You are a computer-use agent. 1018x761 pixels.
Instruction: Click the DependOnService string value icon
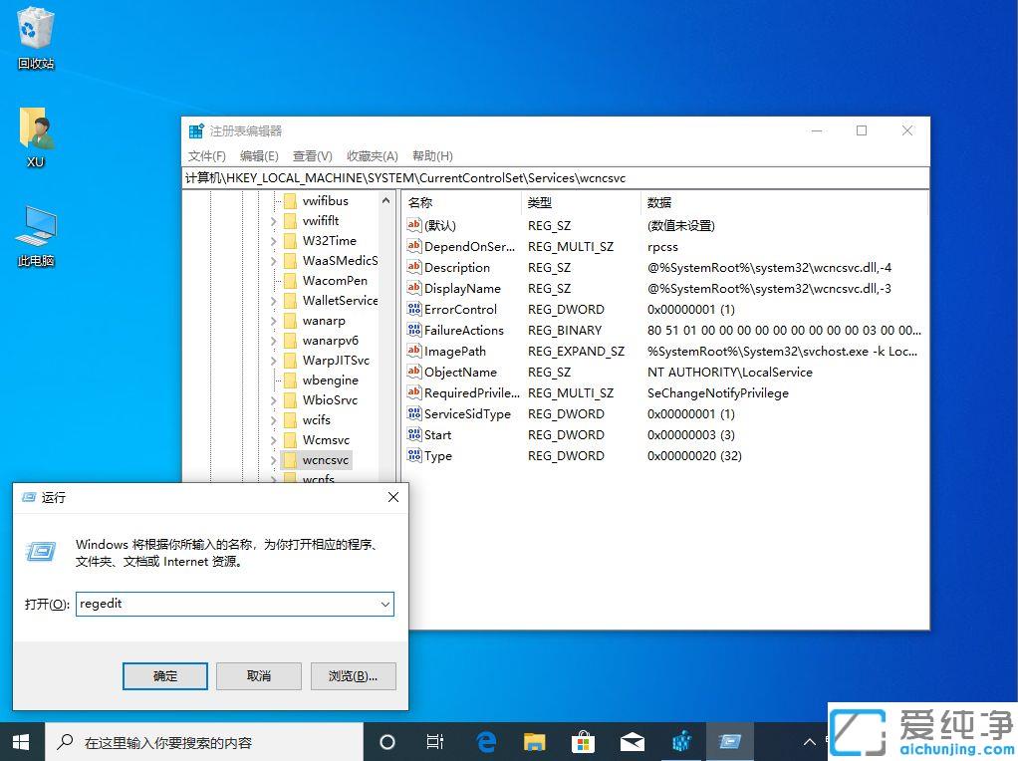[414, 246]
